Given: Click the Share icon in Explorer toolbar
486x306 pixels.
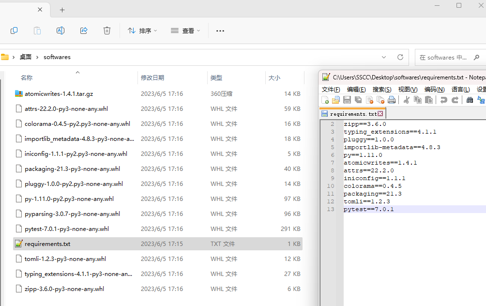Looking at the screenshot, I should (84, 31).
